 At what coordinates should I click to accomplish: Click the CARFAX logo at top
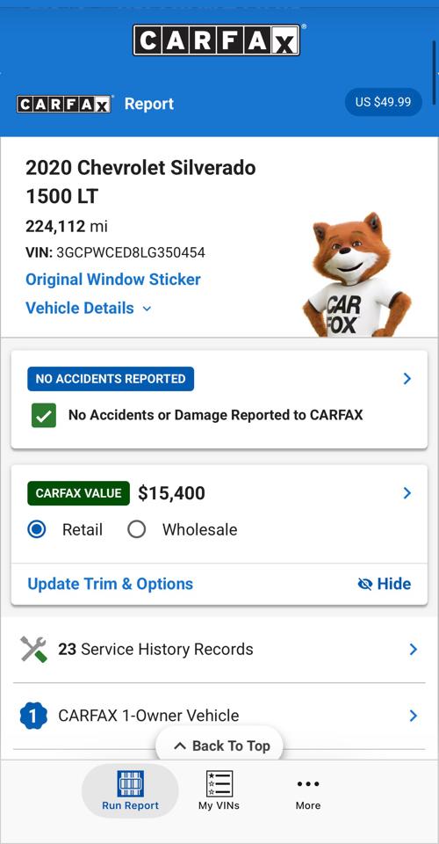218,40
